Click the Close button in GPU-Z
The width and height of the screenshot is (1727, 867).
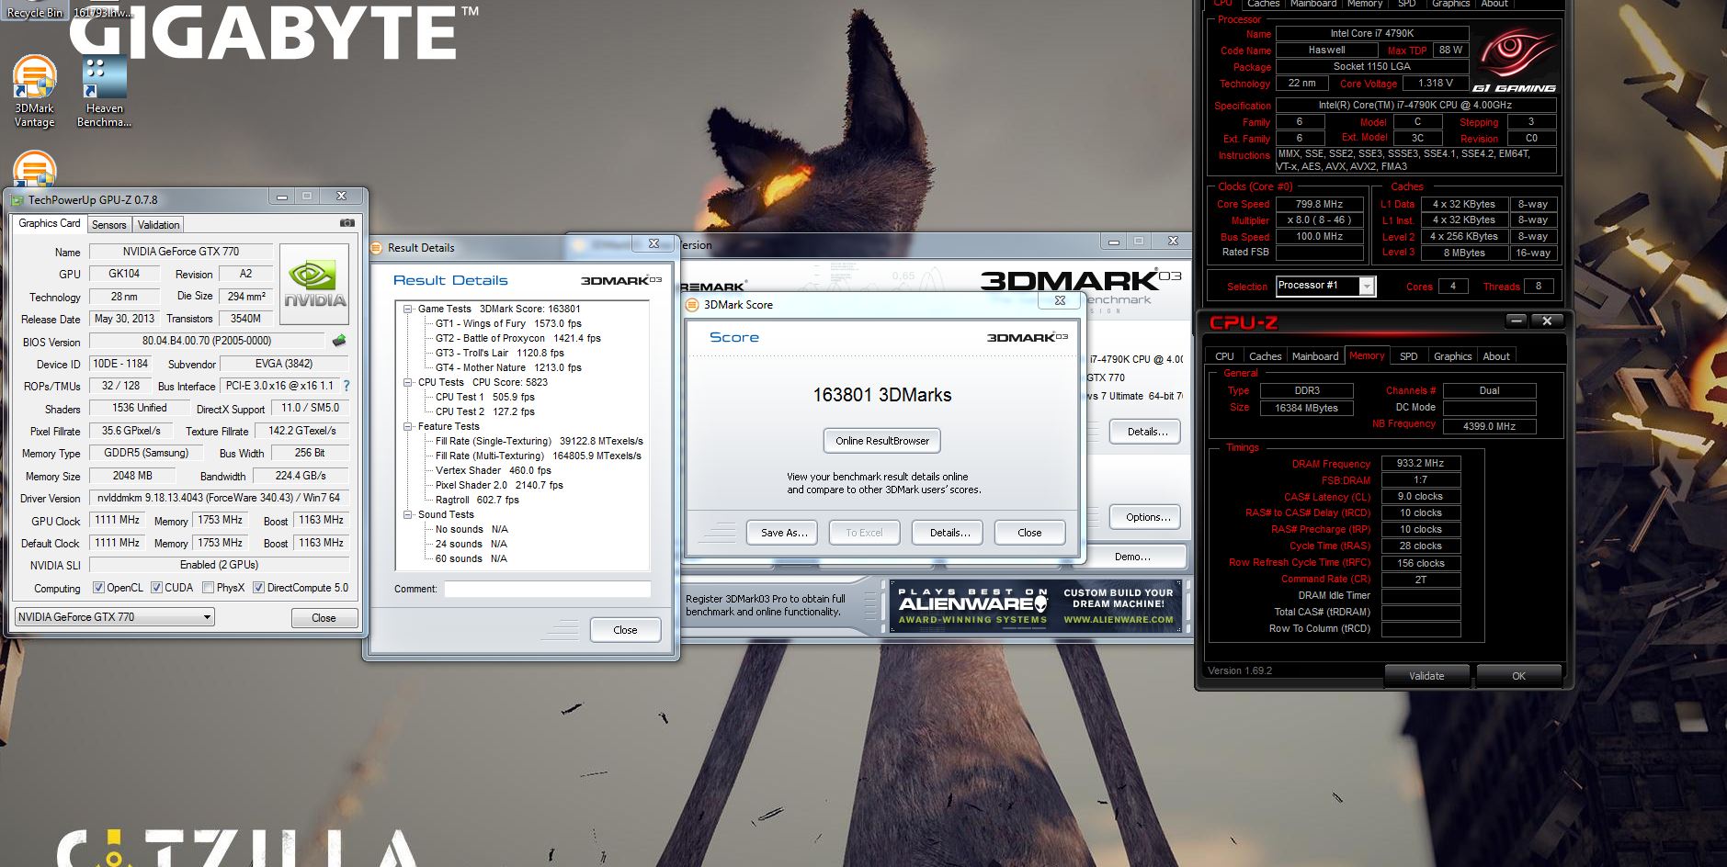pos(324,618)
